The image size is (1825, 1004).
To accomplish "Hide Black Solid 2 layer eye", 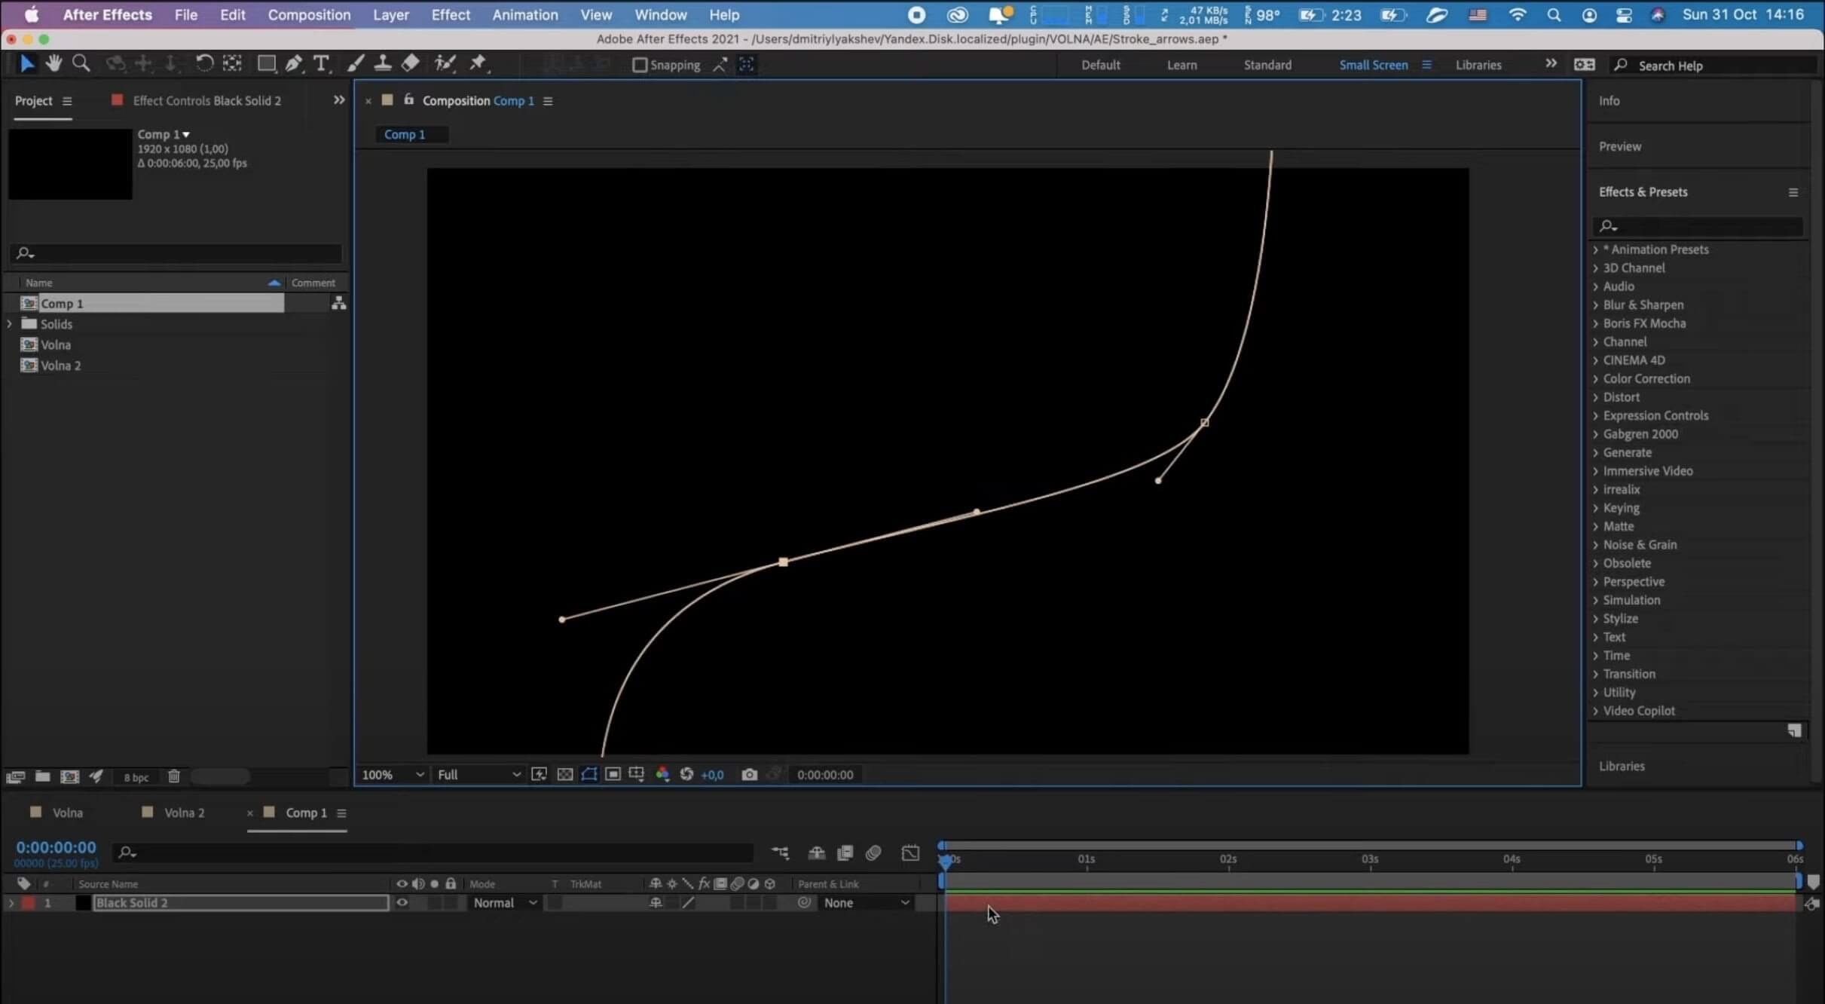I will (x=402, y=903).
